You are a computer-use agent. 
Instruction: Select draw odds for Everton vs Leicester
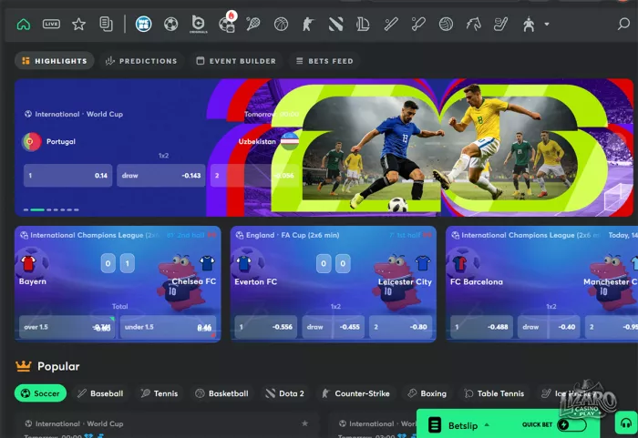(334, 327)
